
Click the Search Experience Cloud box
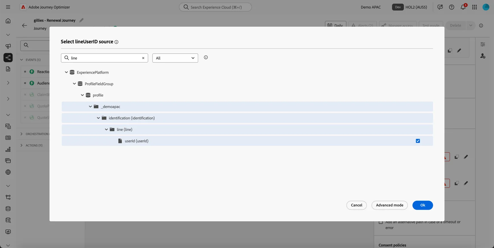point(215,7)
